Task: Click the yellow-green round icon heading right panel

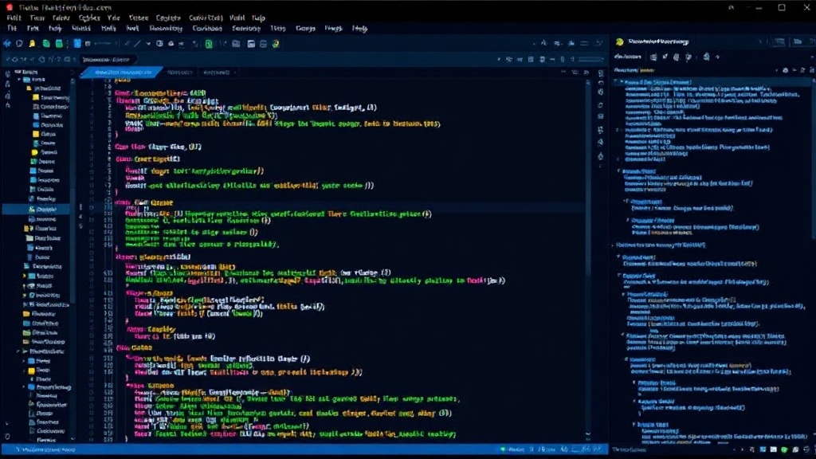Action: (x=619, y=41)
